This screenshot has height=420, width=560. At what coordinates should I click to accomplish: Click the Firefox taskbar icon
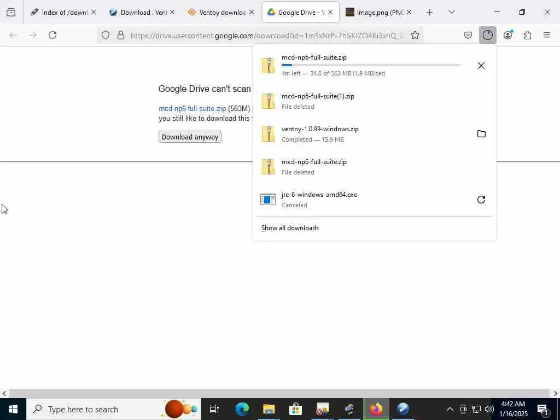pyautogui.click(x=376, y=409)
